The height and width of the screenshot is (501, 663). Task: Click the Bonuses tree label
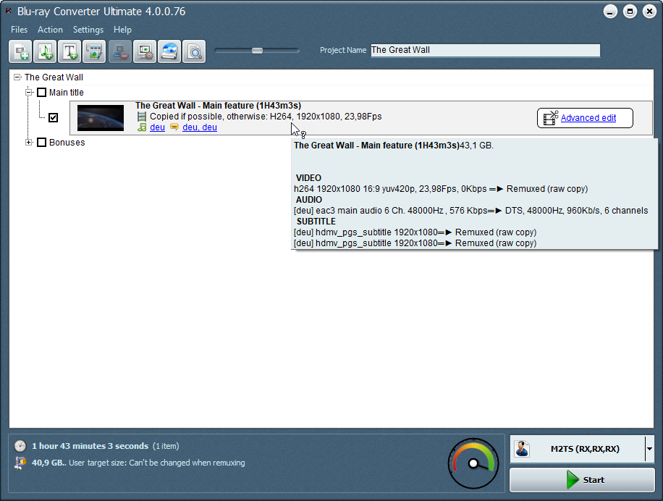(x=67, y=143)
